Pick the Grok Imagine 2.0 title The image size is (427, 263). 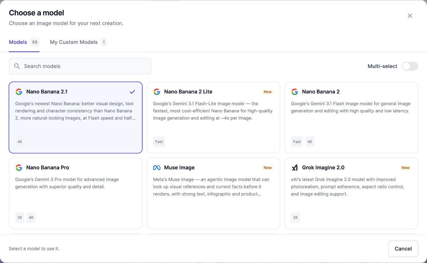pyautogui.click(x=323, y=168)
